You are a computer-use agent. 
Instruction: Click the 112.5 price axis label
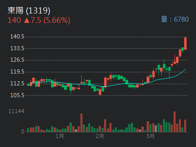(17, 83)
